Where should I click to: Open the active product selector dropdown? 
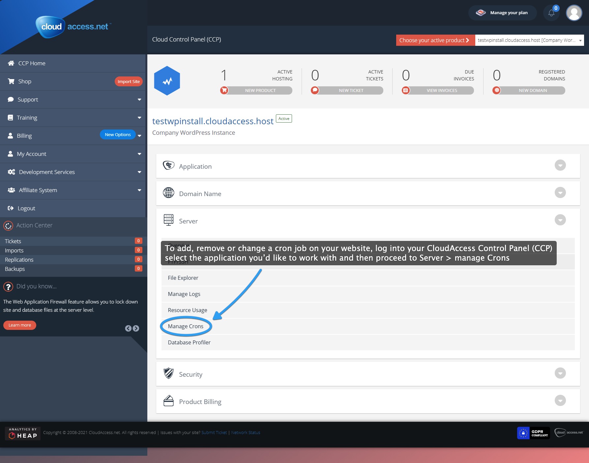tap(529, 40)
